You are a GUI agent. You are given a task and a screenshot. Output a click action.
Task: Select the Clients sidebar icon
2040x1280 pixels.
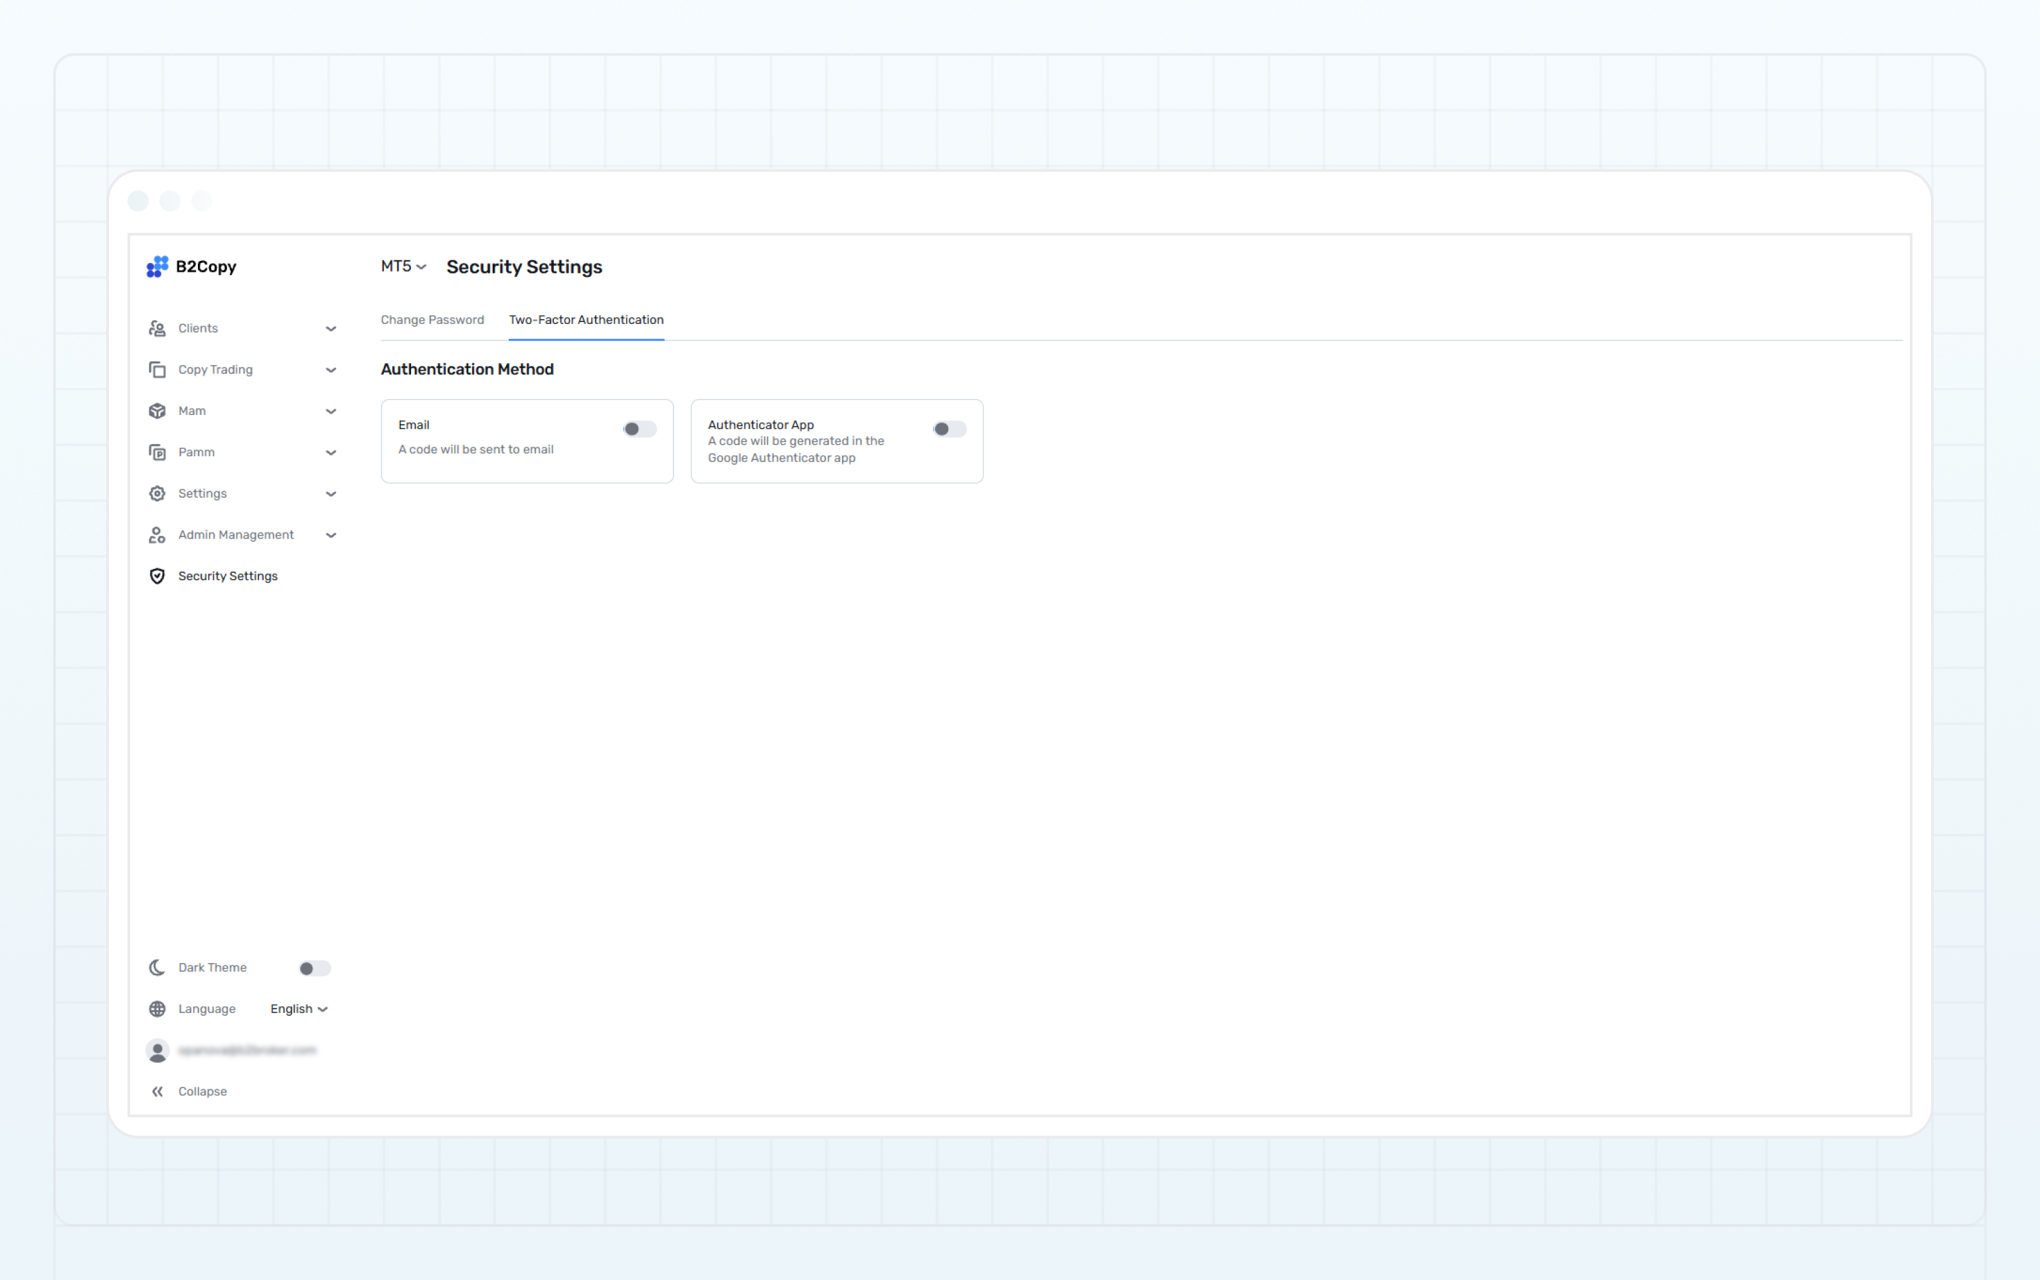[157, 327]
